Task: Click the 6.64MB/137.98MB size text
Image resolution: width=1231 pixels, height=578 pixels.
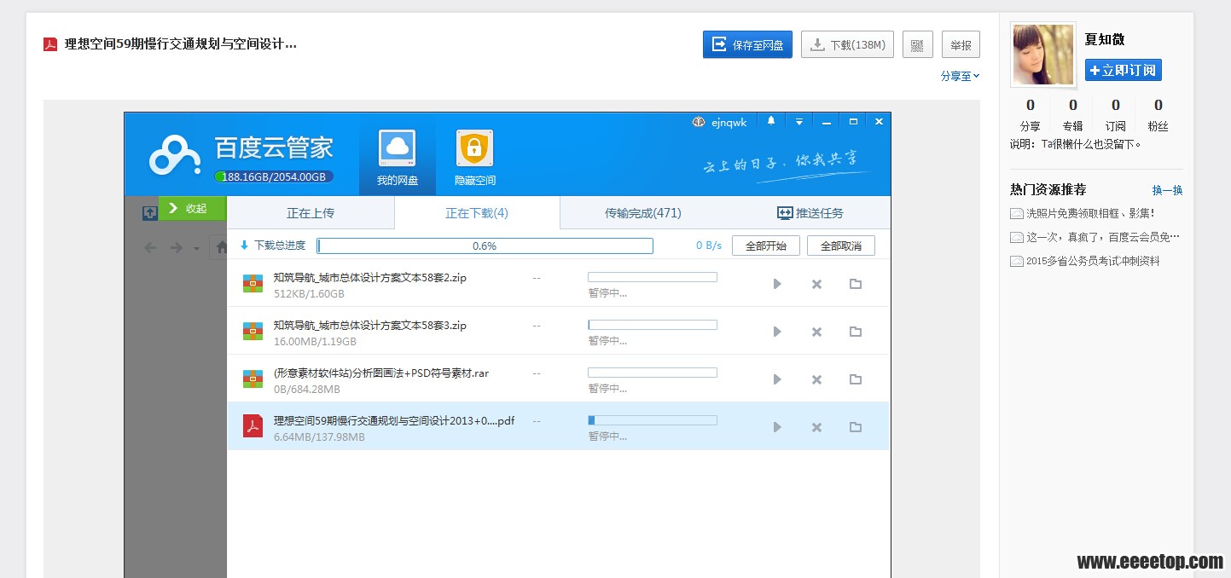Action: [x=319, y=436]
